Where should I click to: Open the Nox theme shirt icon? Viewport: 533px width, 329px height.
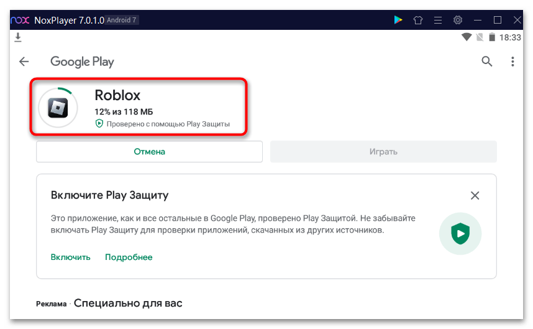tap(418, 20)
